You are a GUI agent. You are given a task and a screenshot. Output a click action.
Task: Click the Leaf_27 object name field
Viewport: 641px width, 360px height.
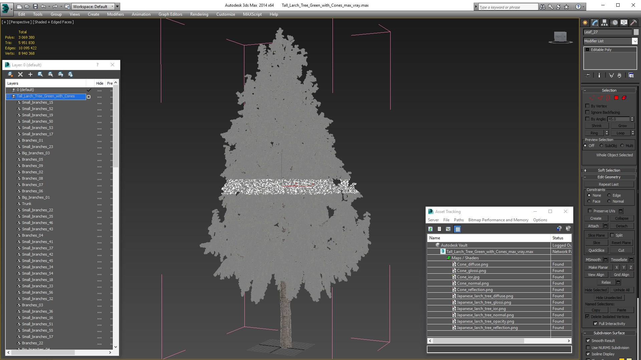point(607,32)
